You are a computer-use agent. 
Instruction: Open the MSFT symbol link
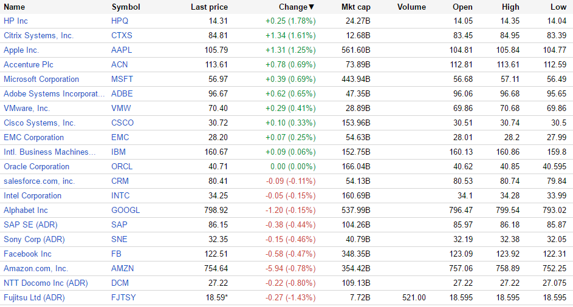click(x=122, y=79)
